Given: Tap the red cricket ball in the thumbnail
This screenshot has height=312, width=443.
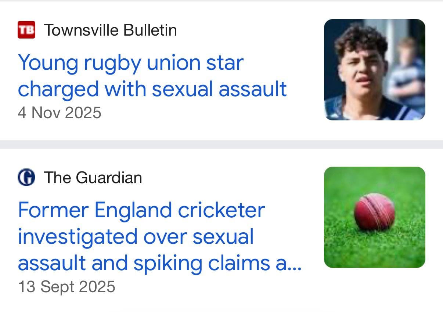Looking at the screenshot, I should [374, 212].
